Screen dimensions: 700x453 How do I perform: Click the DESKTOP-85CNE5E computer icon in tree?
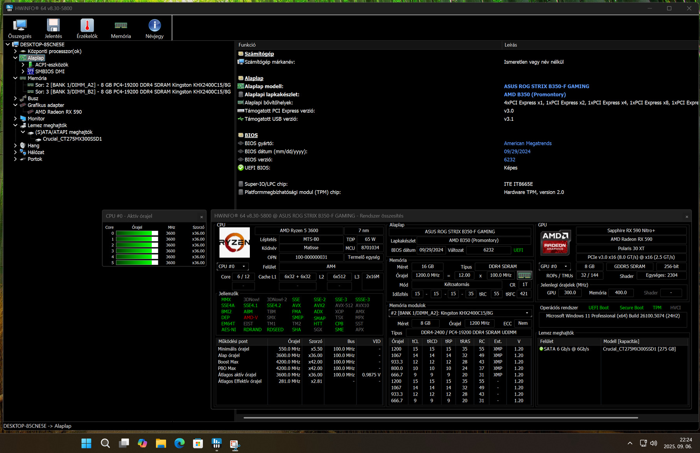pos(16,45)
